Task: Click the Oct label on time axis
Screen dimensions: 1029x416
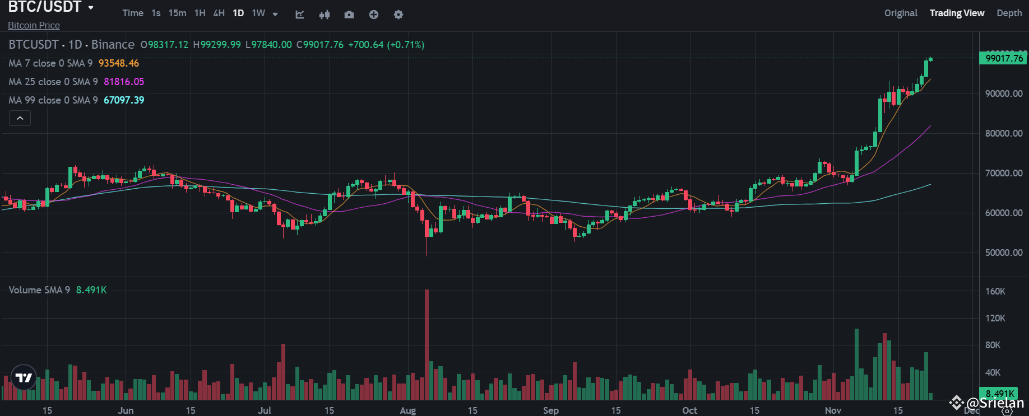Action: (x=690, y=410)
